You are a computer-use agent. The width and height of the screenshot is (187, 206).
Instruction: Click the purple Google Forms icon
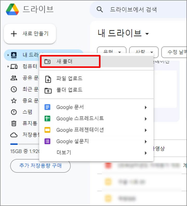[48, 141]
